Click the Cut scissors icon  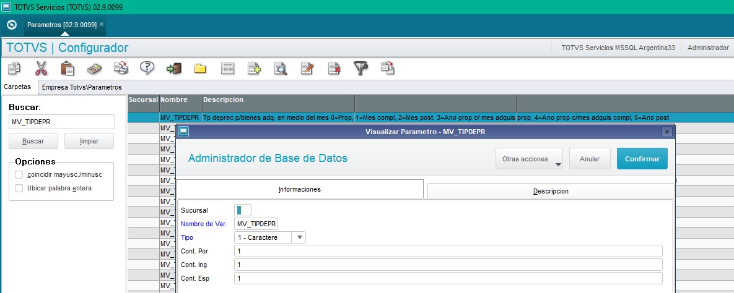coord(42,68)
